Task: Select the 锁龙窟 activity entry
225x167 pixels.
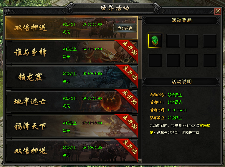Action: 72,77
